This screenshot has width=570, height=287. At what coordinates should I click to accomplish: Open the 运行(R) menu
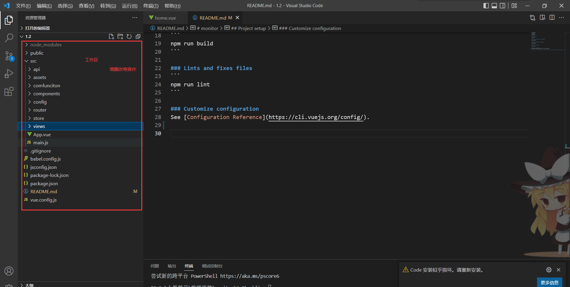(130, 6)
